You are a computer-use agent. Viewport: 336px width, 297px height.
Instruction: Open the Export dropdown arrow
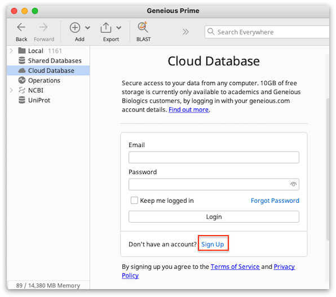(119, 28)
